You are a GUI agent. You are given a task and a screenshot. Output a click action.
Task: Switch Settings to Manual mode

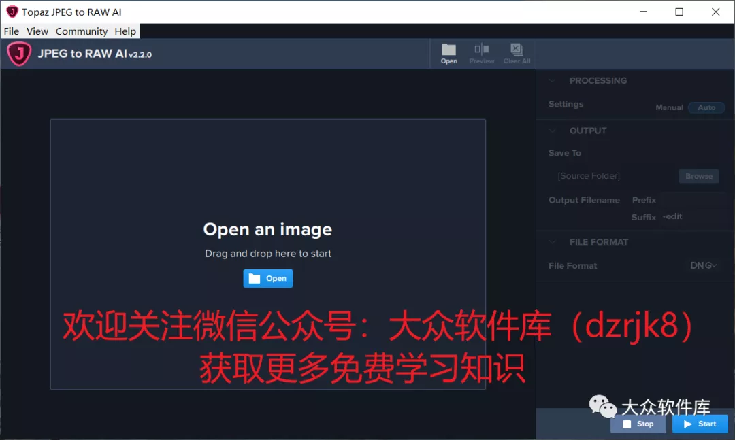(x=669, y=107)
